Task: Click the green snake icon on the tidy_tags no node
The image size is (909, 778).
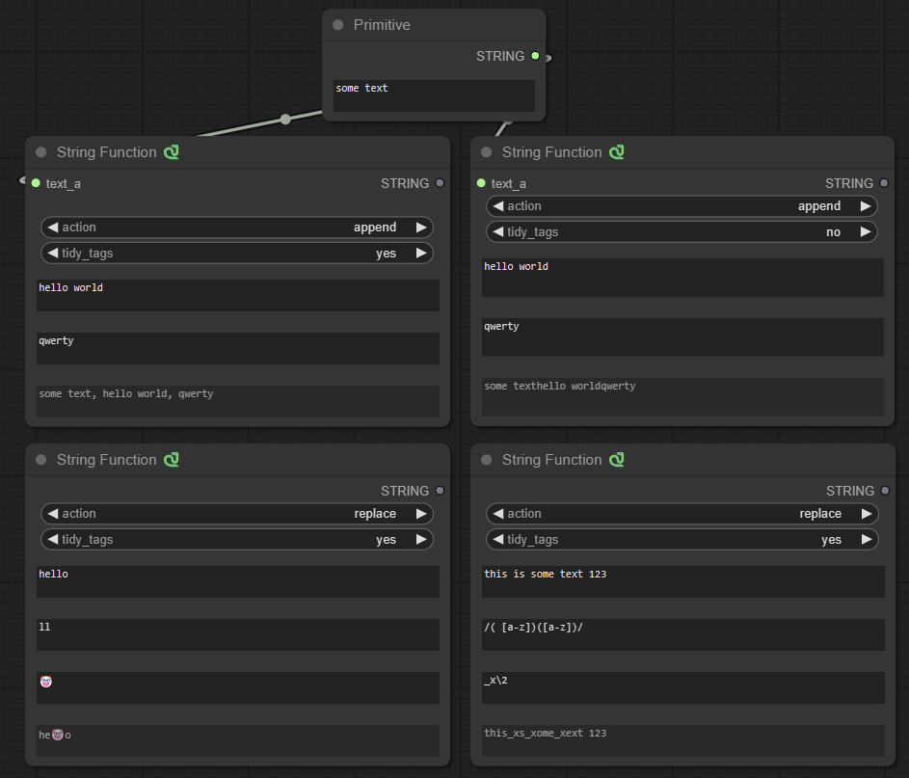Action: click(x=617, y=152)
